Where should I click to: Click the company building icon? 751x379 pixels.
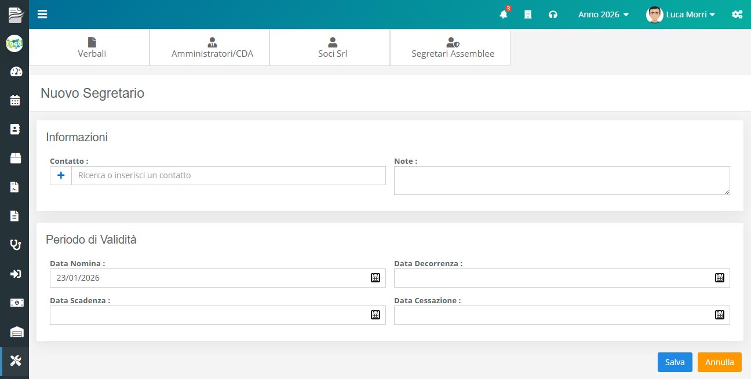(x=528, y=14)
